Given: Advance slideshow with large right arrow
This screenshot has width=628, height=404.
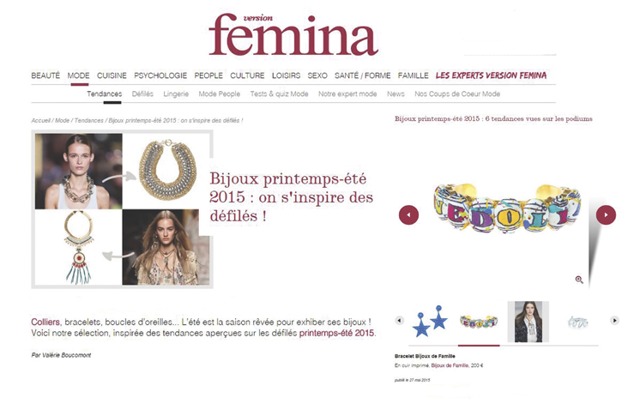Looking at the screenshot, I should pos(606,214).
